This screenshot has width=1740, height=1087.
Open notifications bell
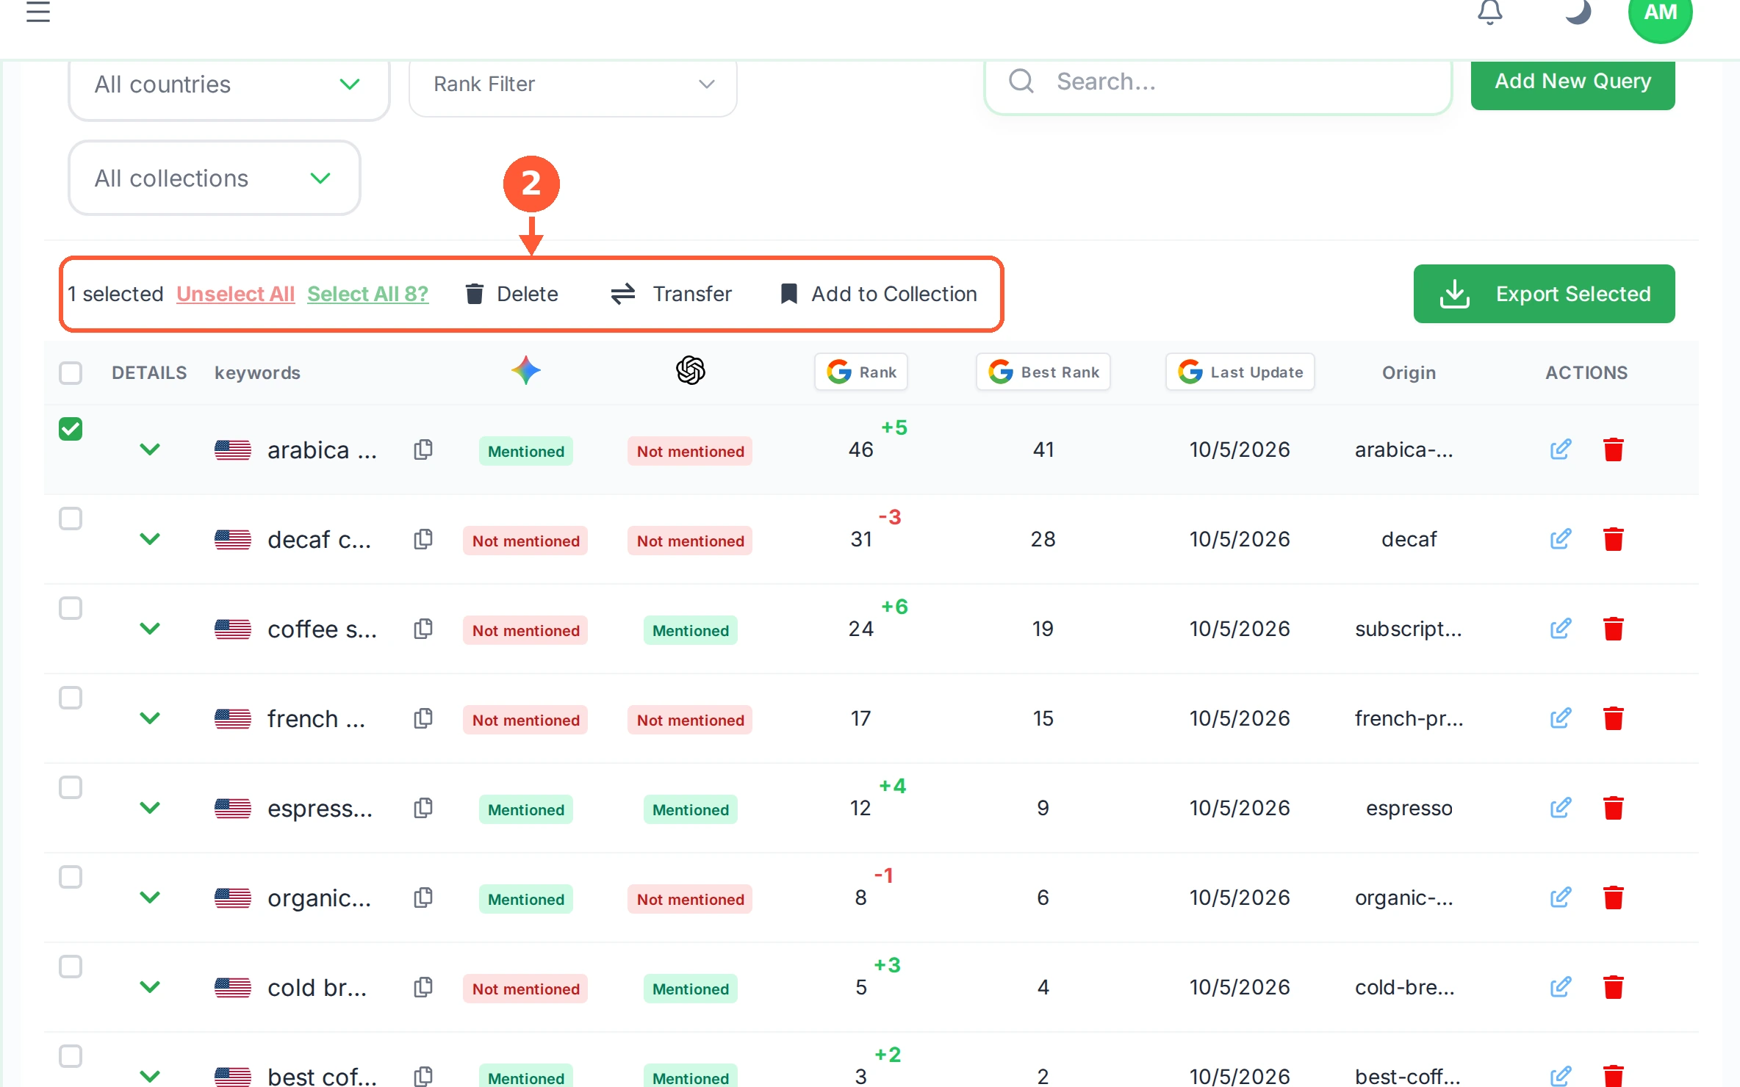[x=1489, y=12]
